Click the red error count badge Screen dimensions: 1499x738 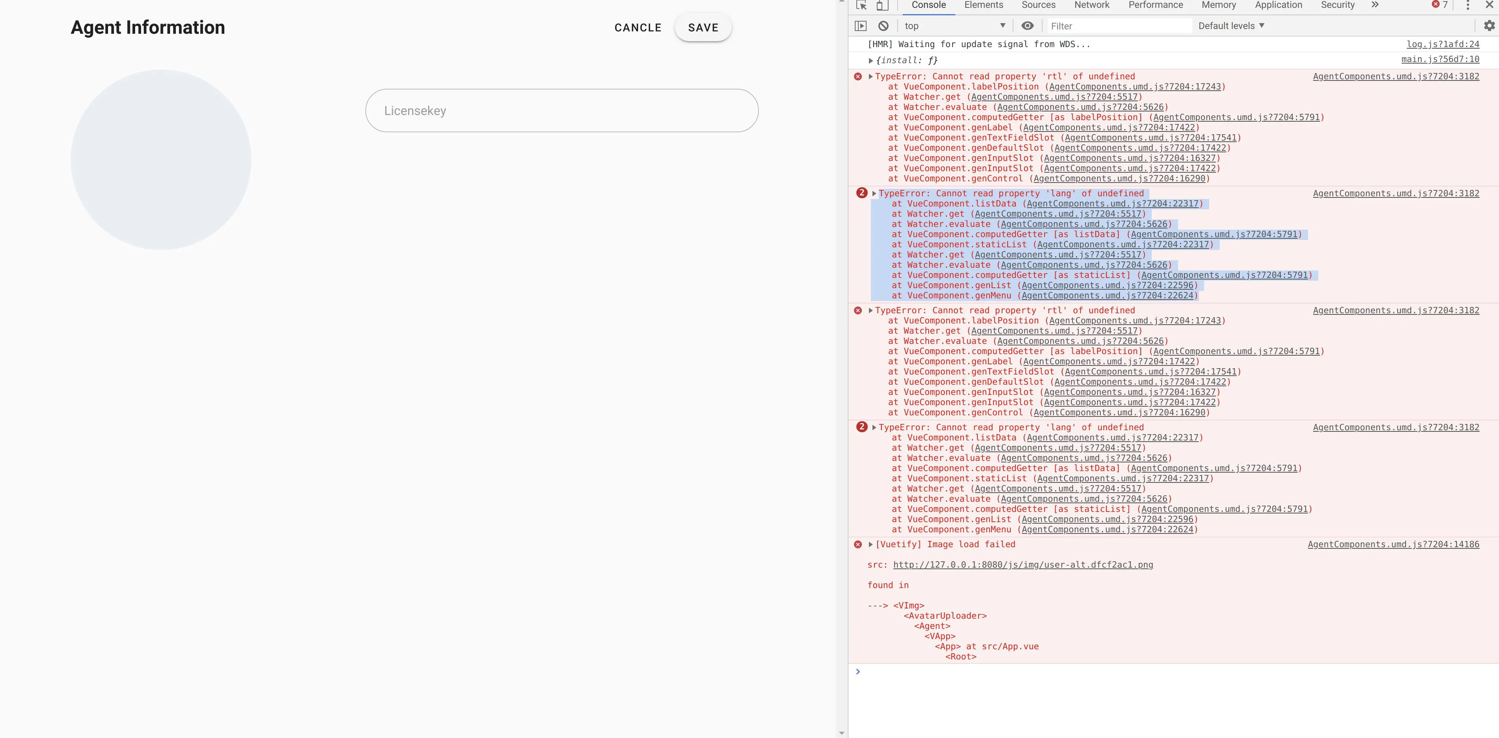1440,5
